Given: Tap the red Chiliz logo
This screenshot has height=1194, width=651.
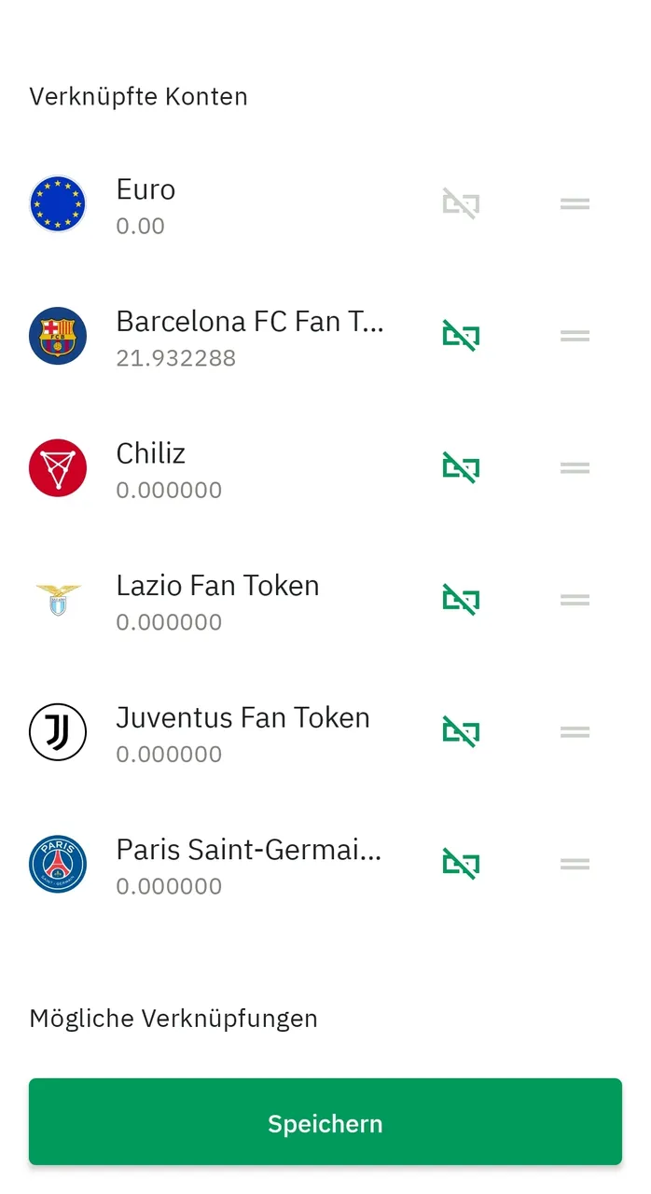Looking at the screenshot, I should coord(58,468).
